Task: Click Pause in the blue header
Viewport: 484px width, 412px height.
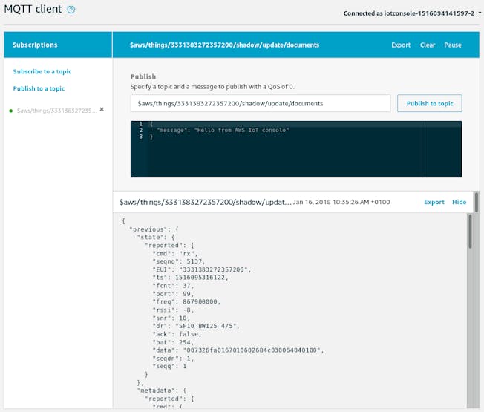Action: pos(453,45)
